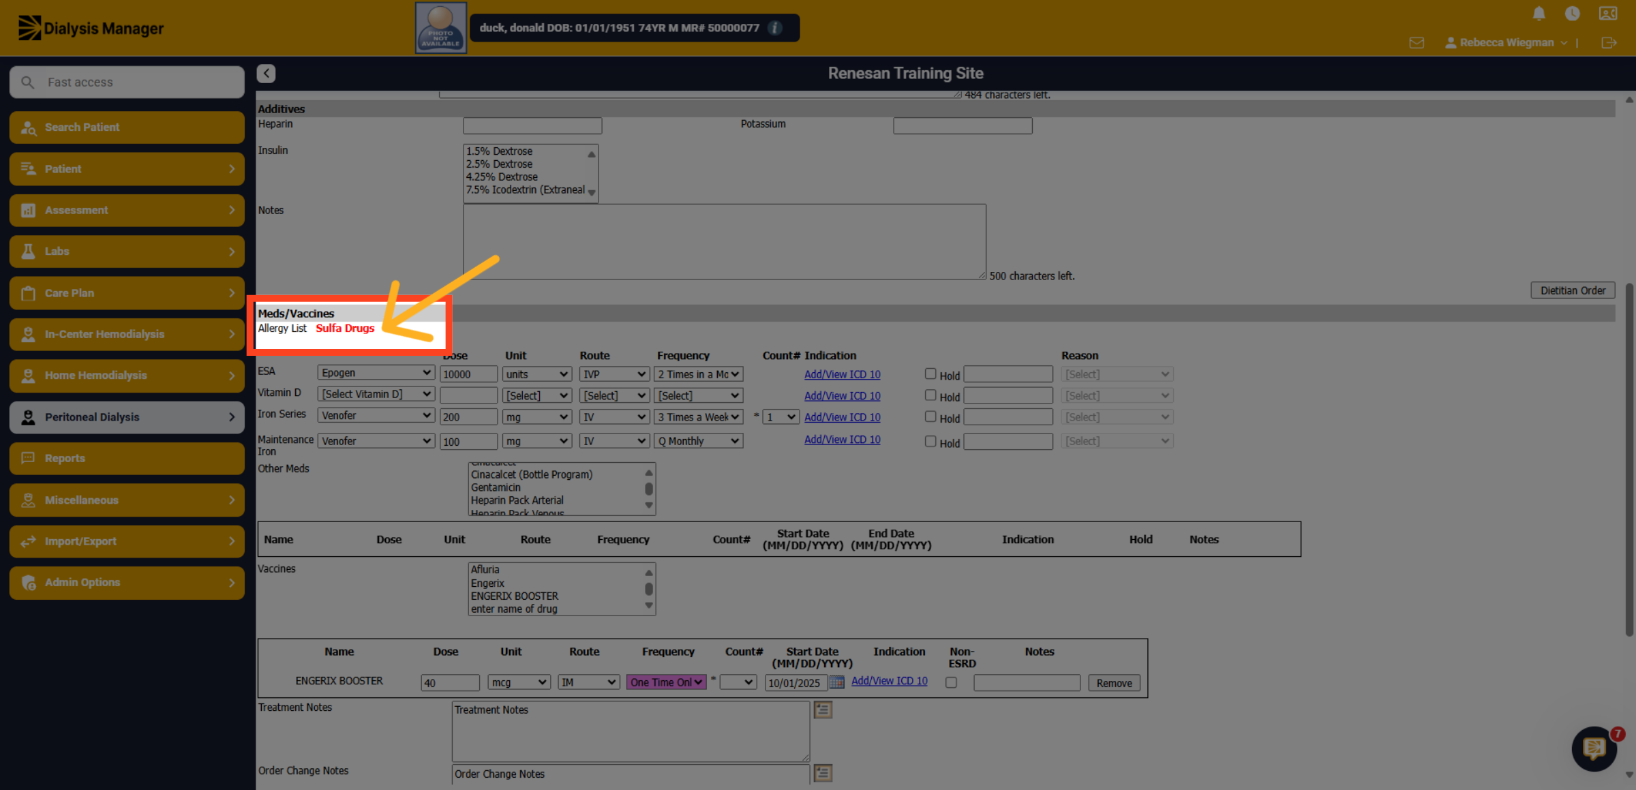The image size is (1636, 790).
Task: Select Gentamicin in Other Meds list
Action: coord(496,487)
